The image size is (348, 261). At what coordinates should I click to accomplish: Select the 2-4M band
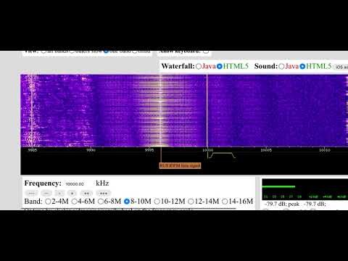pos(48,202)
